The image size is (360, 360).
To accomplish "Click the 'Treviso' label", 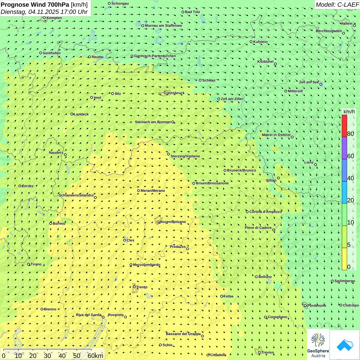I will coord(268,352).
